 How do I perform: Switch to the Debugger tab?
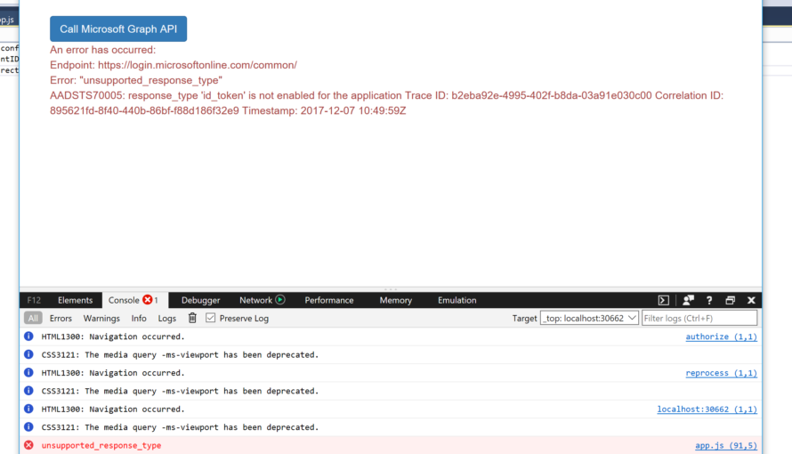[x=200, y=300]
